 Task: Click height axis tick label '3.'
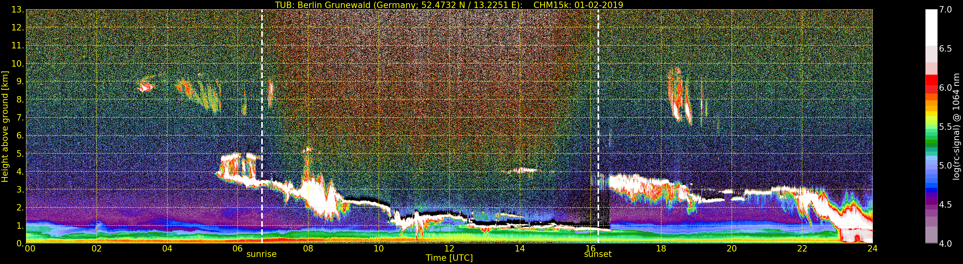(x=21, y=189)
